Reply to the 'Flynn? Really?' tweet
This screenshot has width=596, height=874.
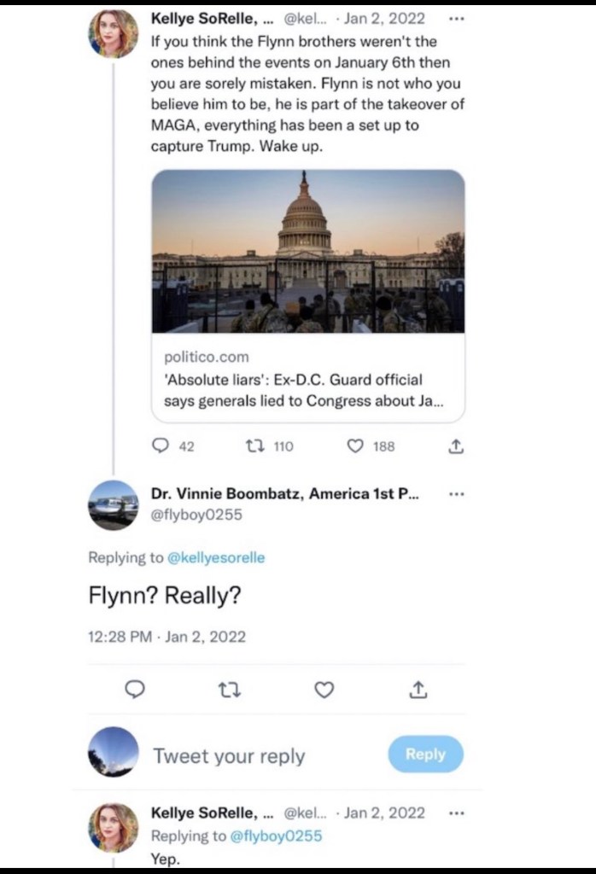(x=135, y=690)
